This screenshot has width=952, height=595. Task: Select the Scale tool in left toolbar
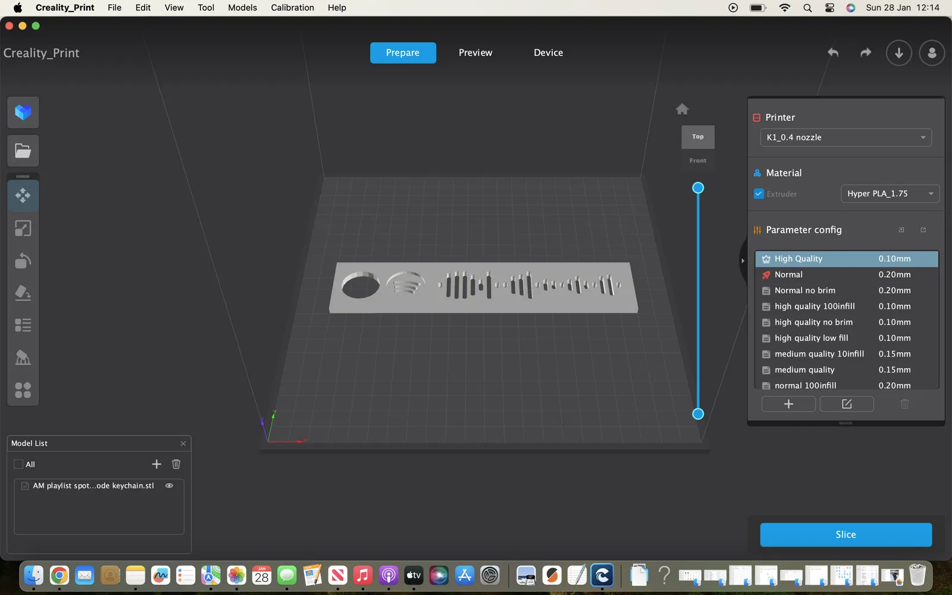[x=23, y=228]
